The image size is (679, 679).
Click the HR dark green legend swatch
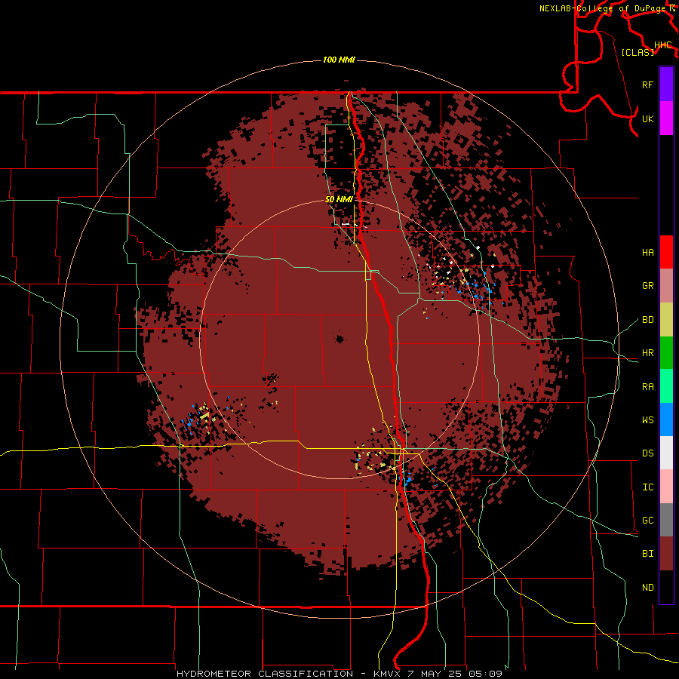click(666, 353)
